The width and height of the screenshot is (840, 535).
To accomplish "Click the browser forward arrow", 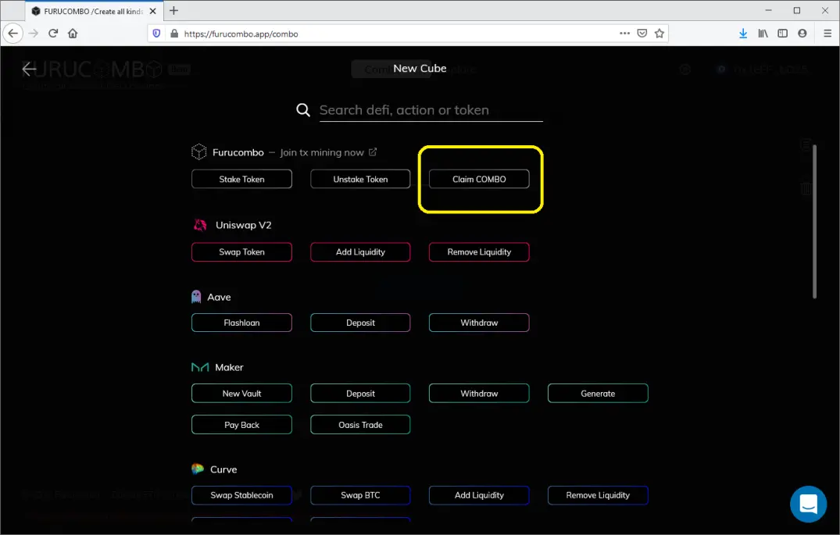I will 34,34.
